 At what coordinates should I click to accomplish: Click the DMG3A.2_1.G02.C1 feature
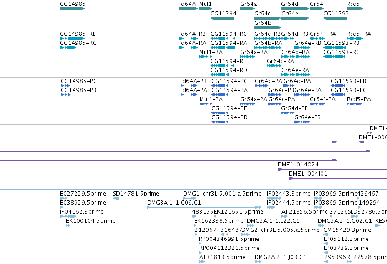[x=322, y=225]
